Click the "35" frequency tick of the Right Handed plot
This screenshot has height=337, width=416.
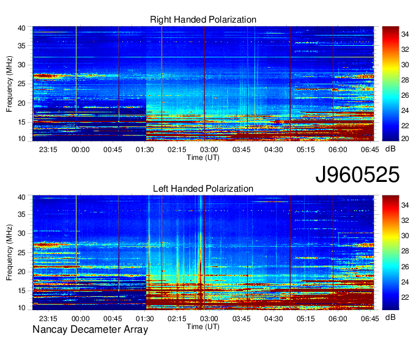pyautogui.click(x=21, y=46)
